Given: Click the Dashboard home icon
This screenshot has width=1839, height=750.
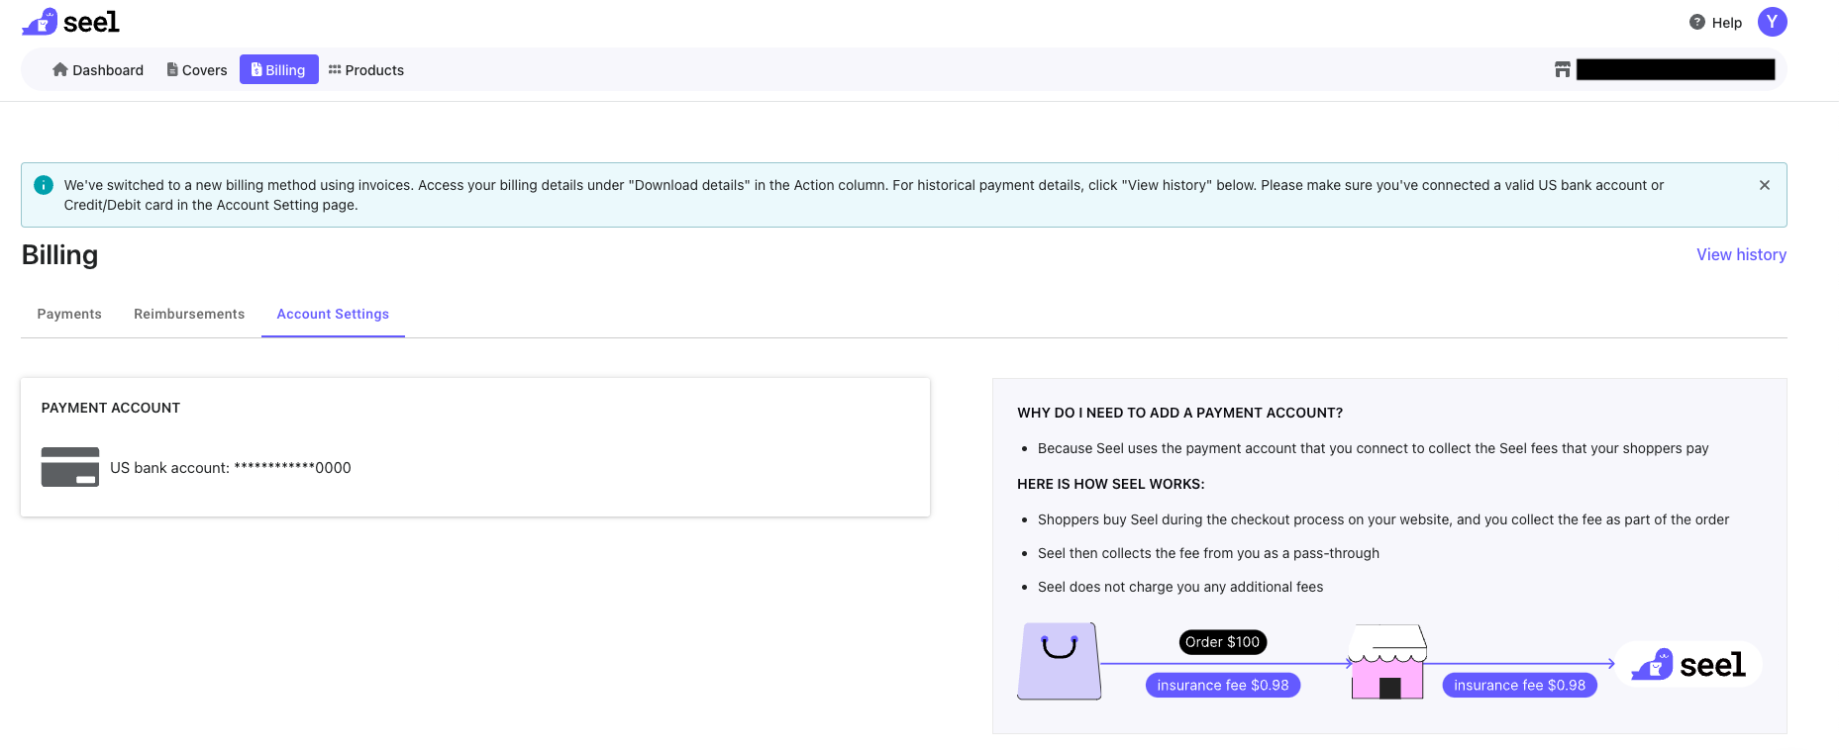Looking at the screenshot, I should pyautogui.click(x=60, y=69).
